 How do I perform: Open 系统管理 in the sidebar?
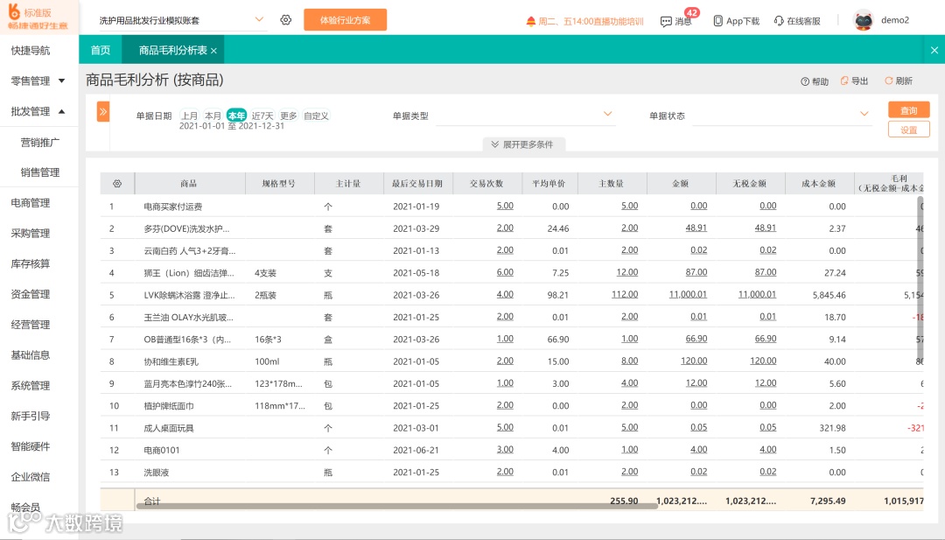[31, 385]
